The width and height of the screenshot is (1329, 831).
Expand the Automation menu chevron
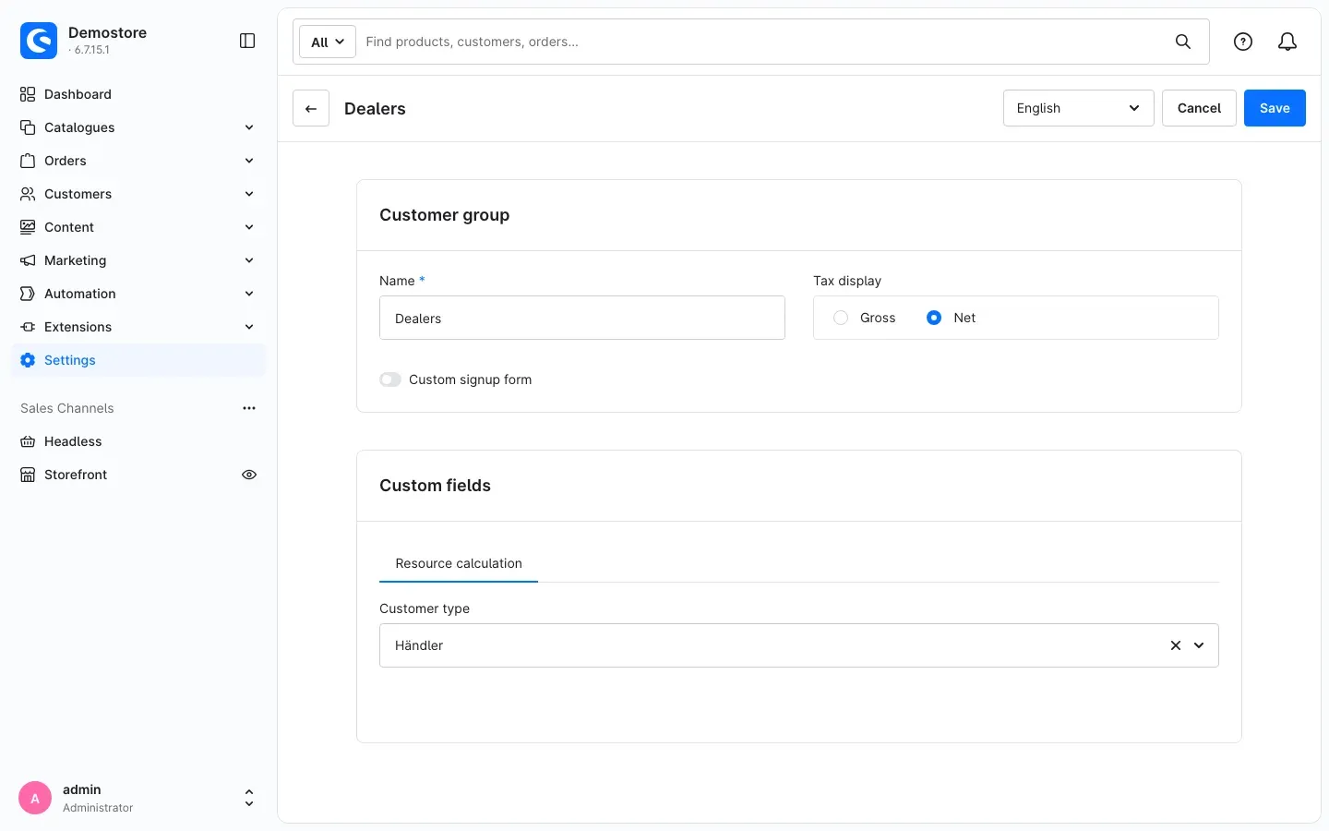click(x=249, y=294)
